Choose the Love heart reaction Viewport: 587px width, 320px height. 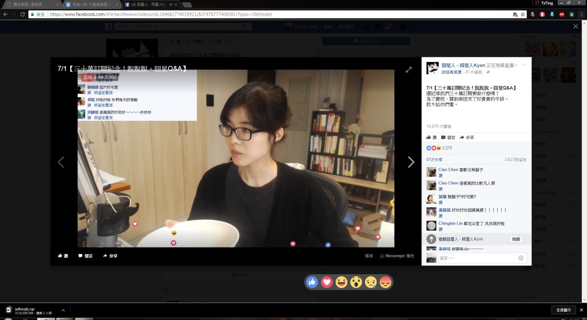[327, 282]
